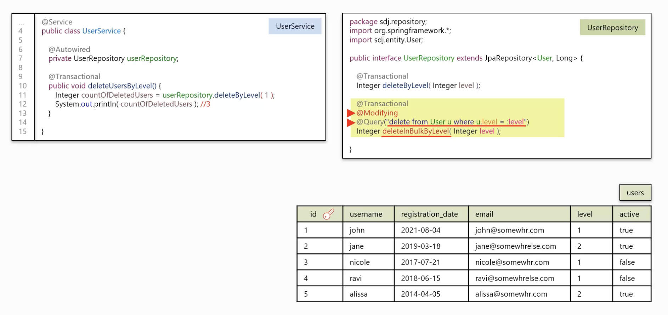Click the username cell 'ravi'
This screenshot has height=315, width=668.
click(368, 278)
